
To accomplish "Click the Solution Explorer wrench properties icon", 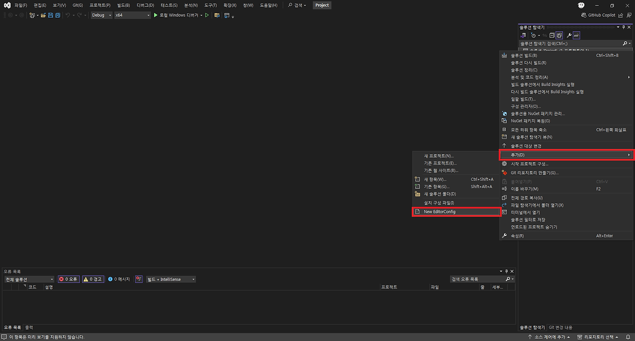I will [569, 35].
